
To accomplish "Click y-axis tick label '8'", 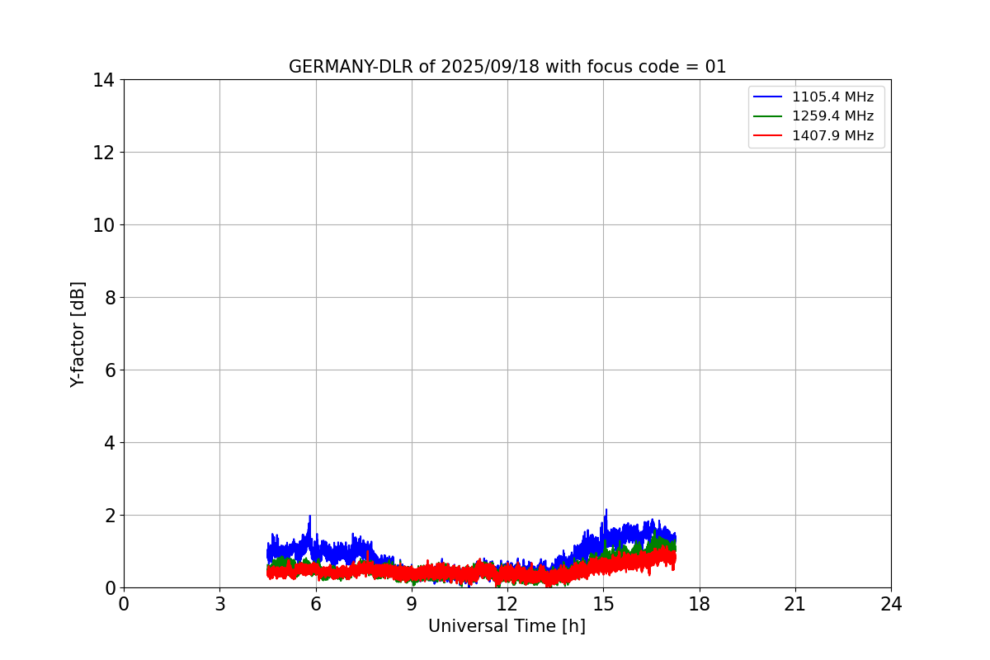I will (109, 298).
